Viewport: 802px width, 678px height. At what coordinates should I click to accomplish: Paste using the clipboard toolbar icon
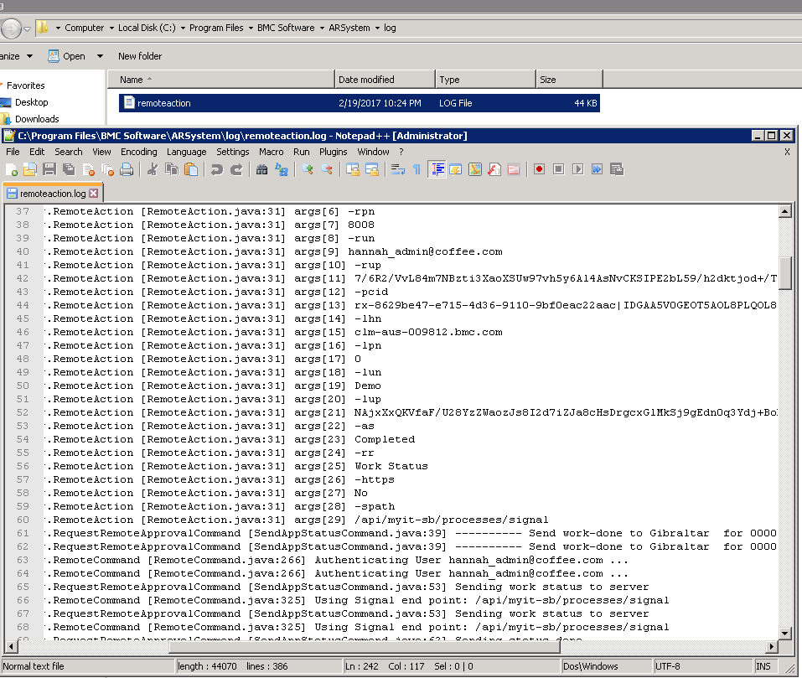191,170
